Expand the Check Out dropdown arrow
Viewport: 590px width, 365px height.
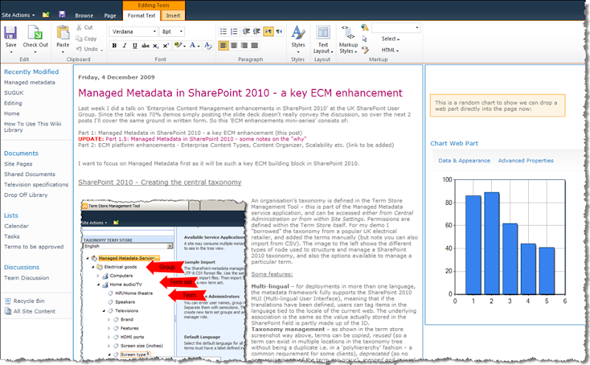(35, 52)
